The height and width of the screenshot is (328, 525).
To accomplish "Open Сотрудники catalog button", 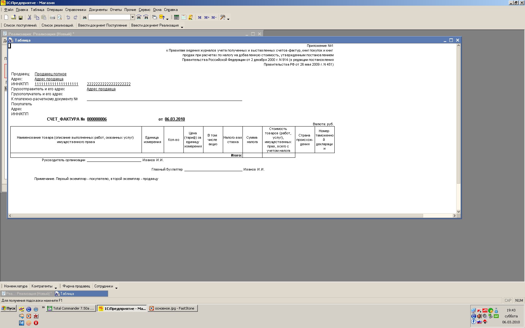I will click(104, 286).
